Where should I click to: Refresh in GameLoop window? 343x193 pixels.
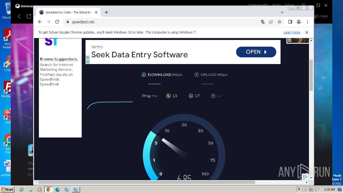(29, 16)
